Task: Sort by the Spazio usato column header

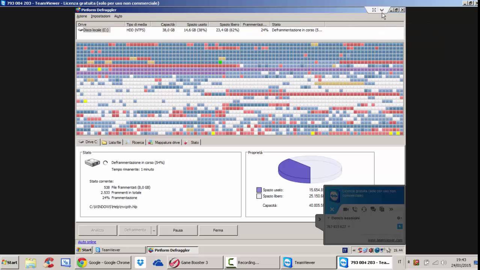Action: [192, 24]
